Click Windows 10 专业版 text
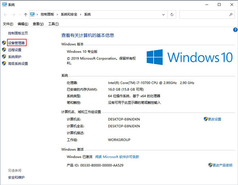The image size is (238, 185). coord(82,51)
